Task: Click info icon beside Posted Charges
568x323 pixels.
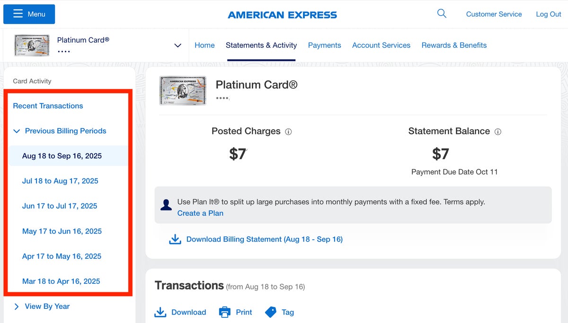Action: [x=288, y=132]
